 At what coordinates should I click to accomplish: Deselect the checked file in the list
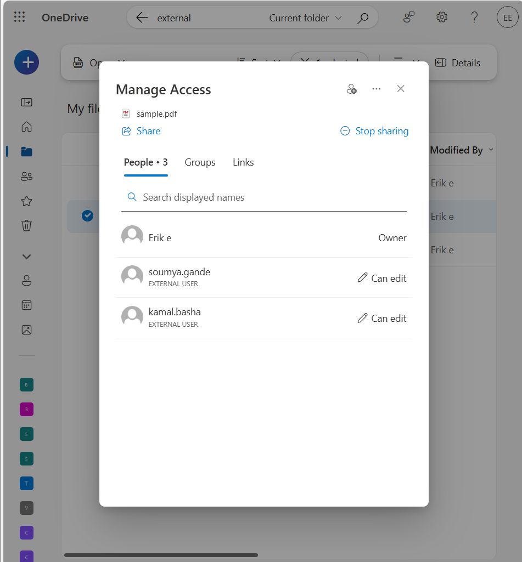[x=87, y=215]
